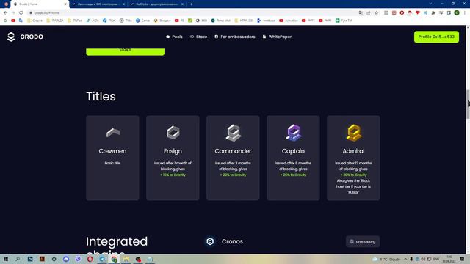Select the Ensign title icon
This screenshot has width=470, height=264.
(x=173, y=132)
